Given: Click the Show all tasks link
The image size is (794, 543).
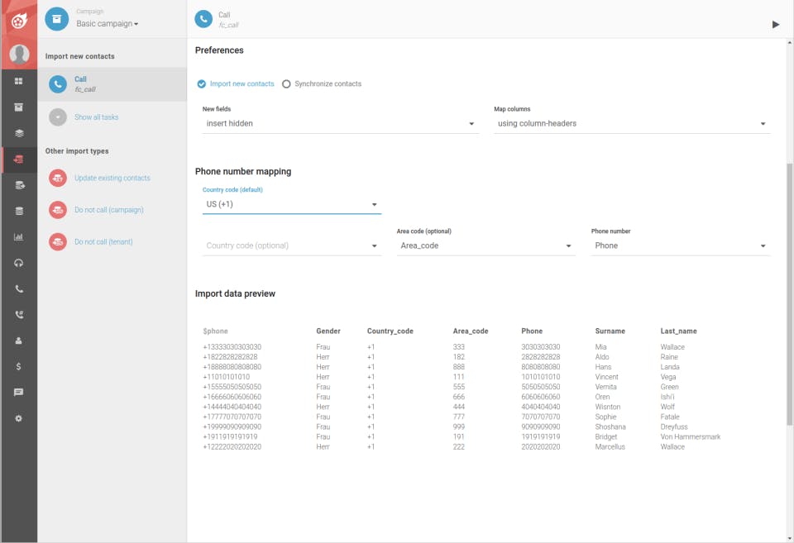Looking at the screenshot, I should point(96,117).
